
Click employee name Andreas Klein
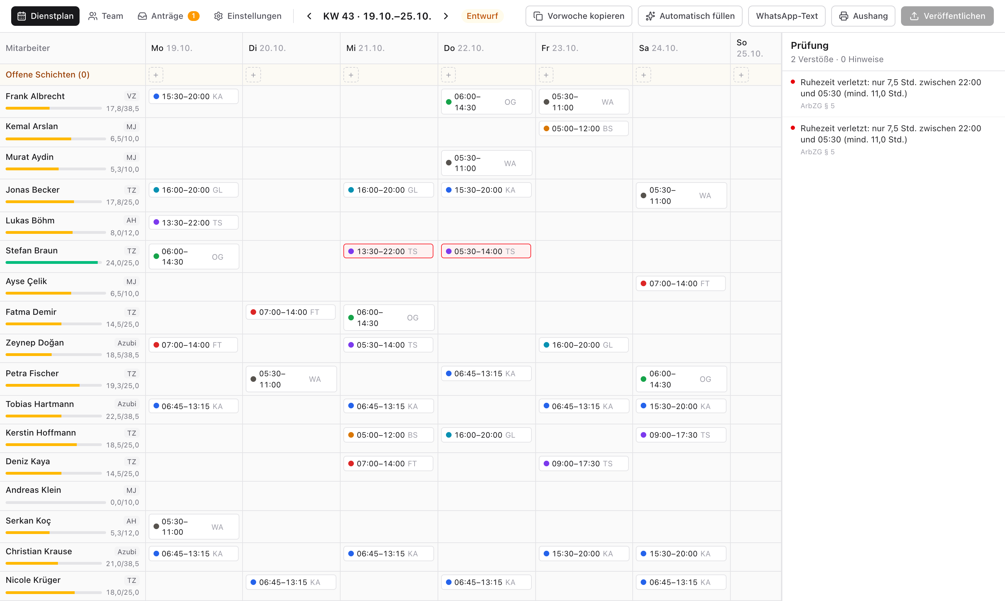point(33,490)
